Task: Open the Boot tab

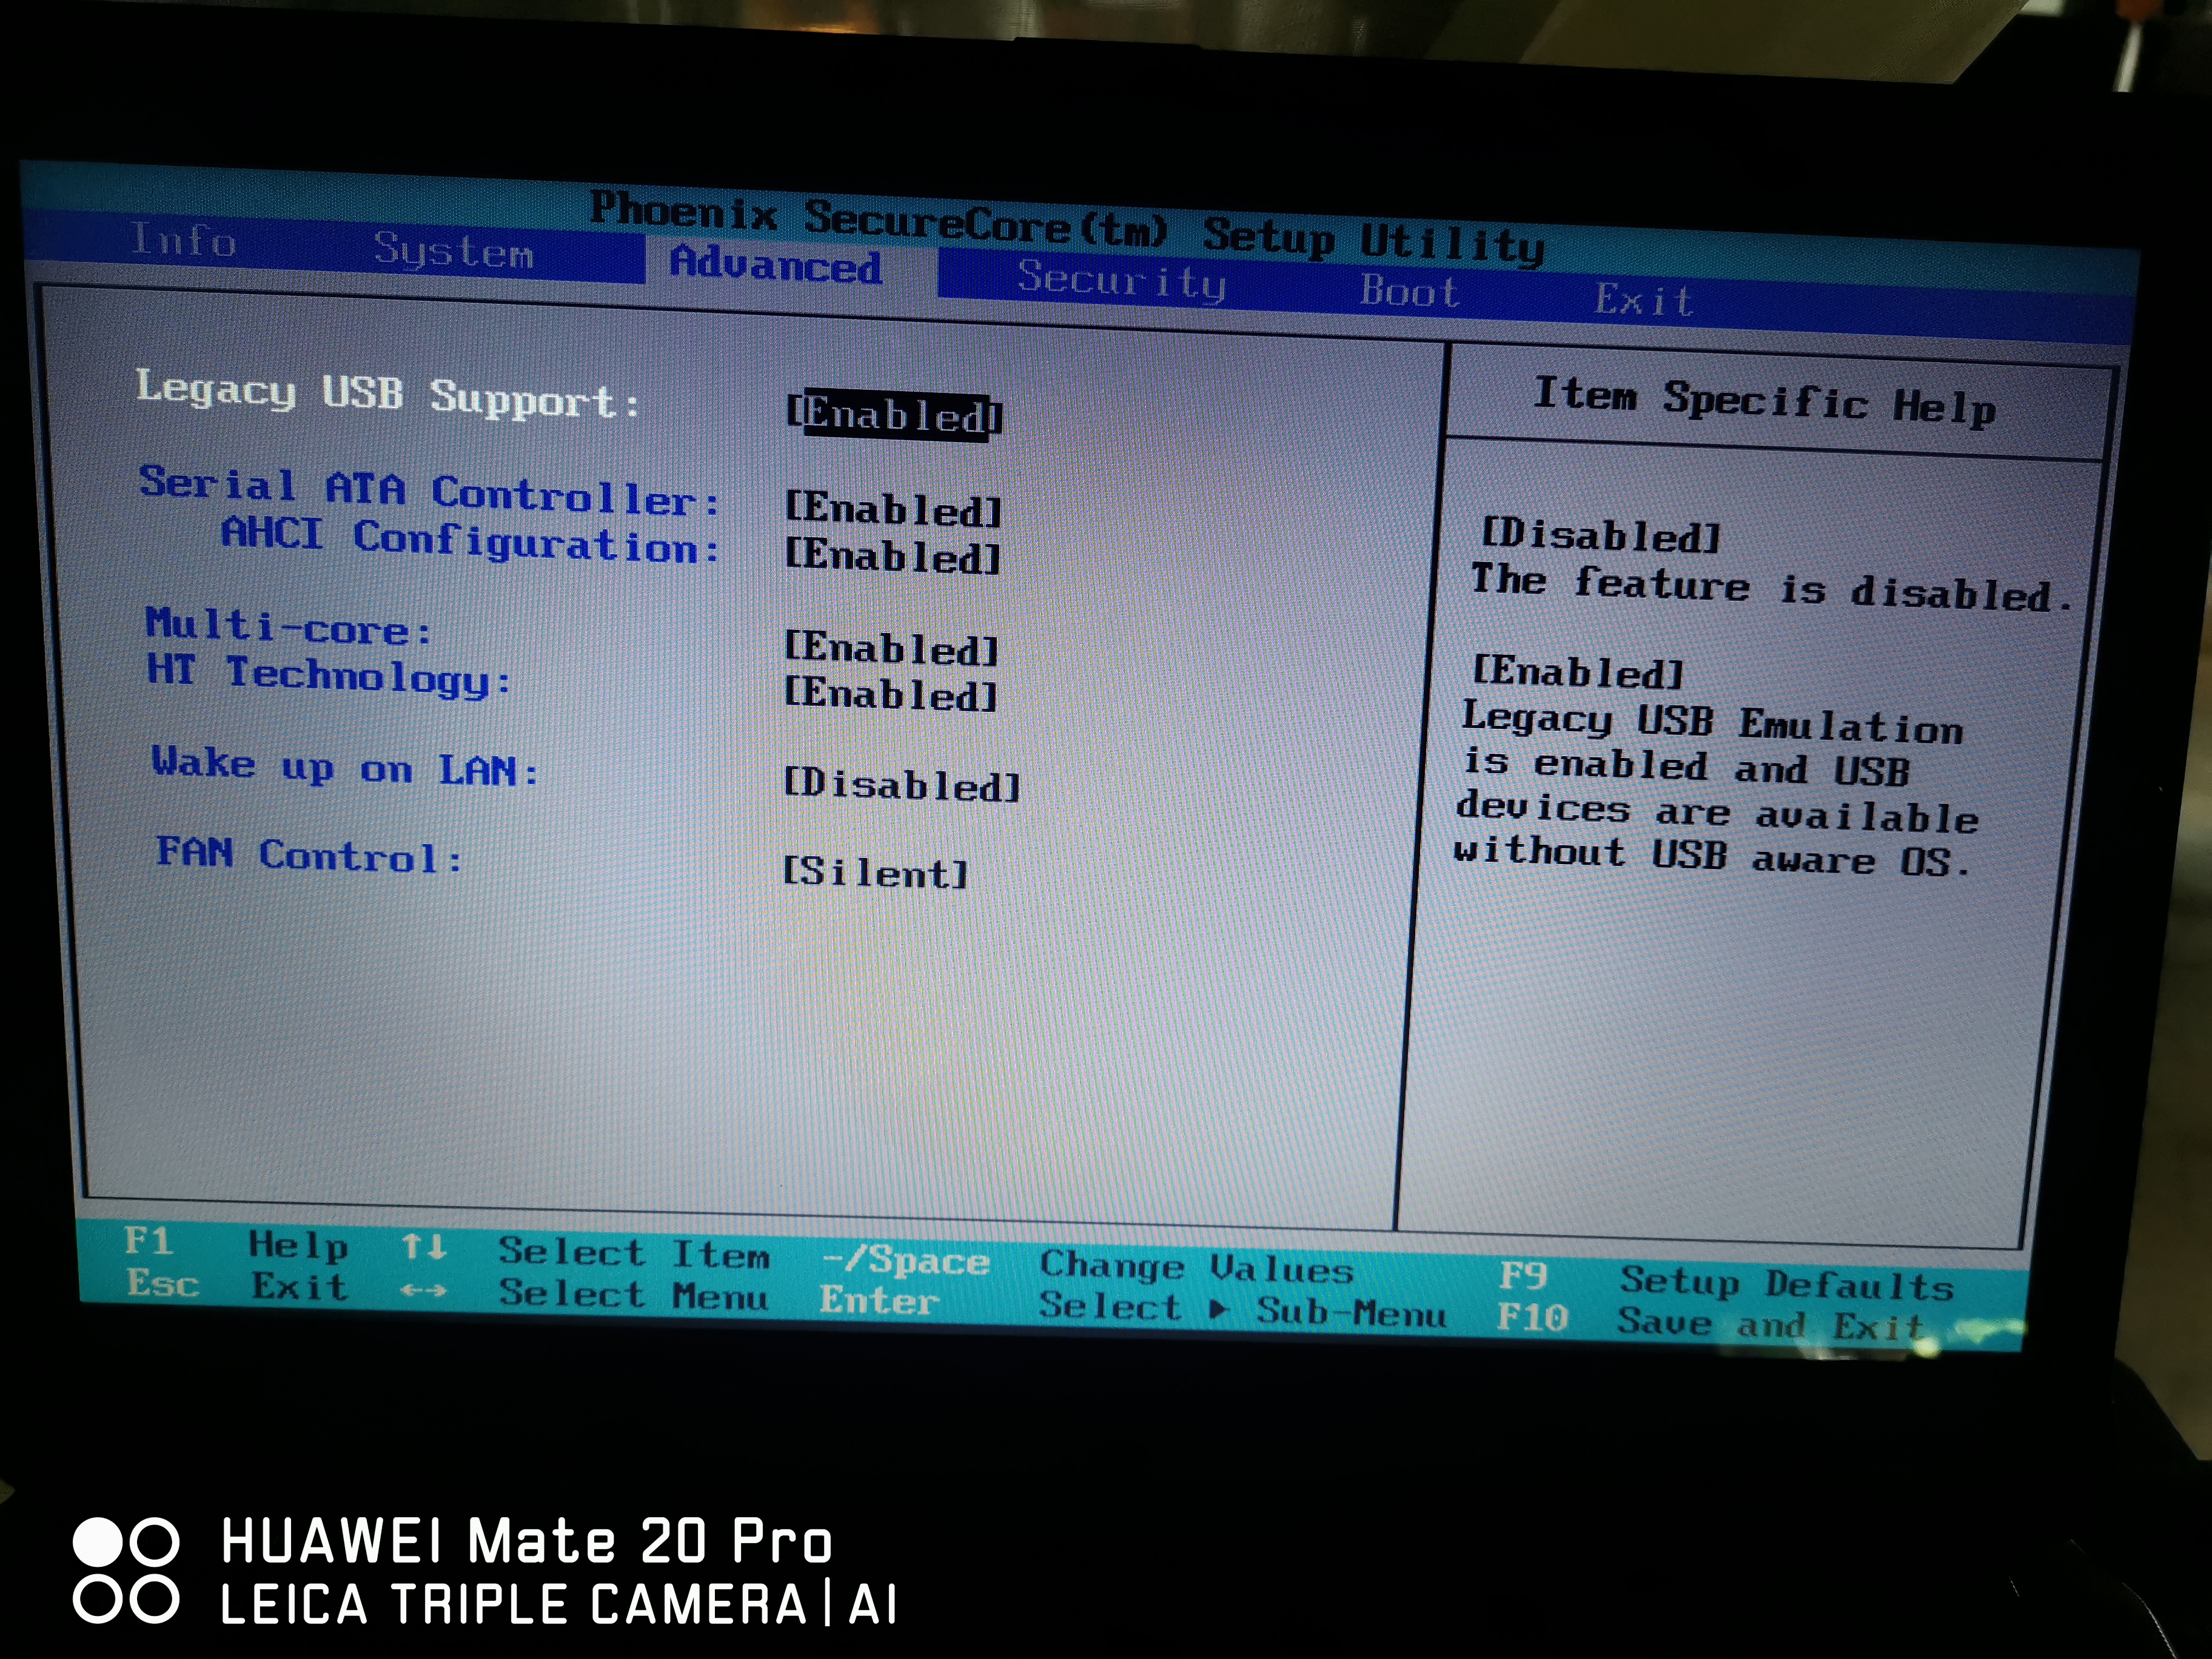Action: coord(1409,291)
